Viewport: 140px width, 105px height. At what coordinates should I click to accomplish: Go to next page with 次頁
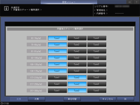click(37, 99)
